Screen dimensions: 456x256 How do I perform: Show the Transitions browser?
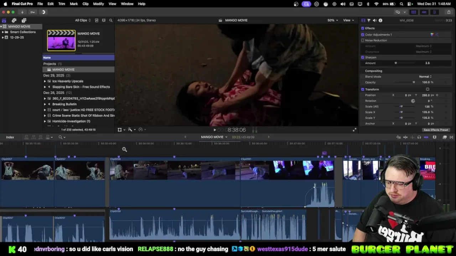click(x=451, y=137)
